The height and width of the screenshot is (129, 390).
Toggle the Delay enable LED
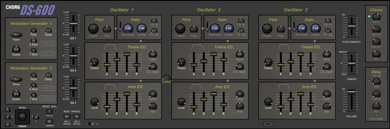coord(369,81)
